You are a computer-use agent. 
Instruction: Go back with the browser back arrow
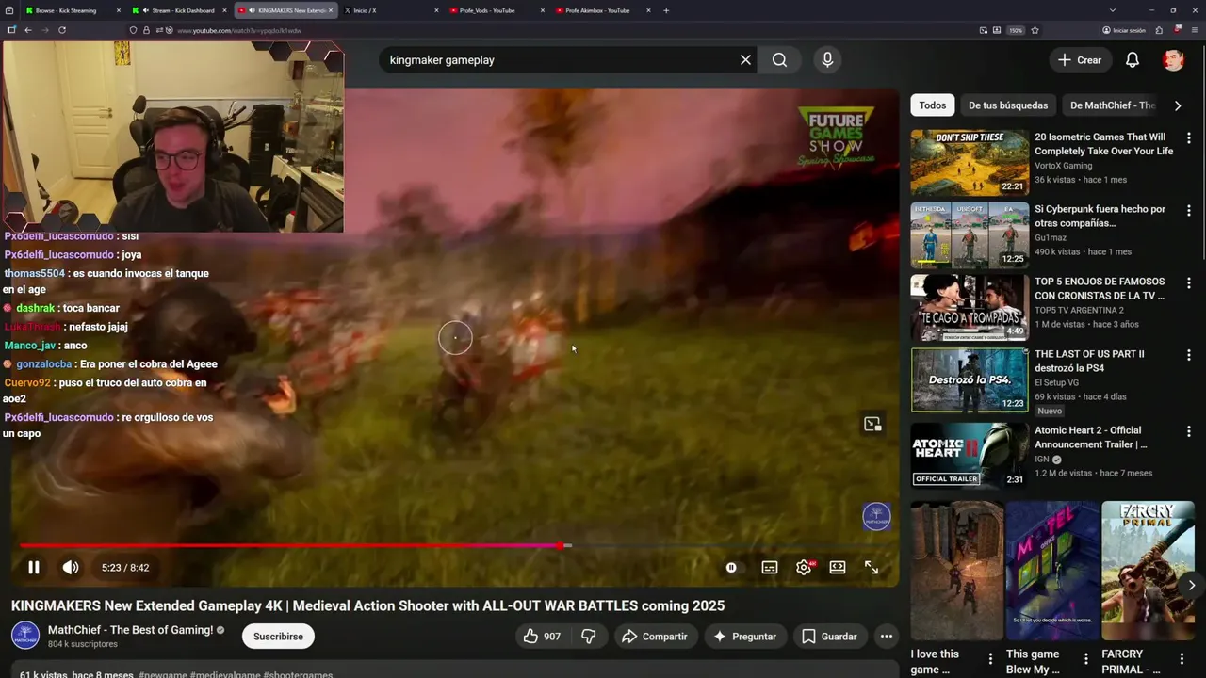(x=28, y=30)
